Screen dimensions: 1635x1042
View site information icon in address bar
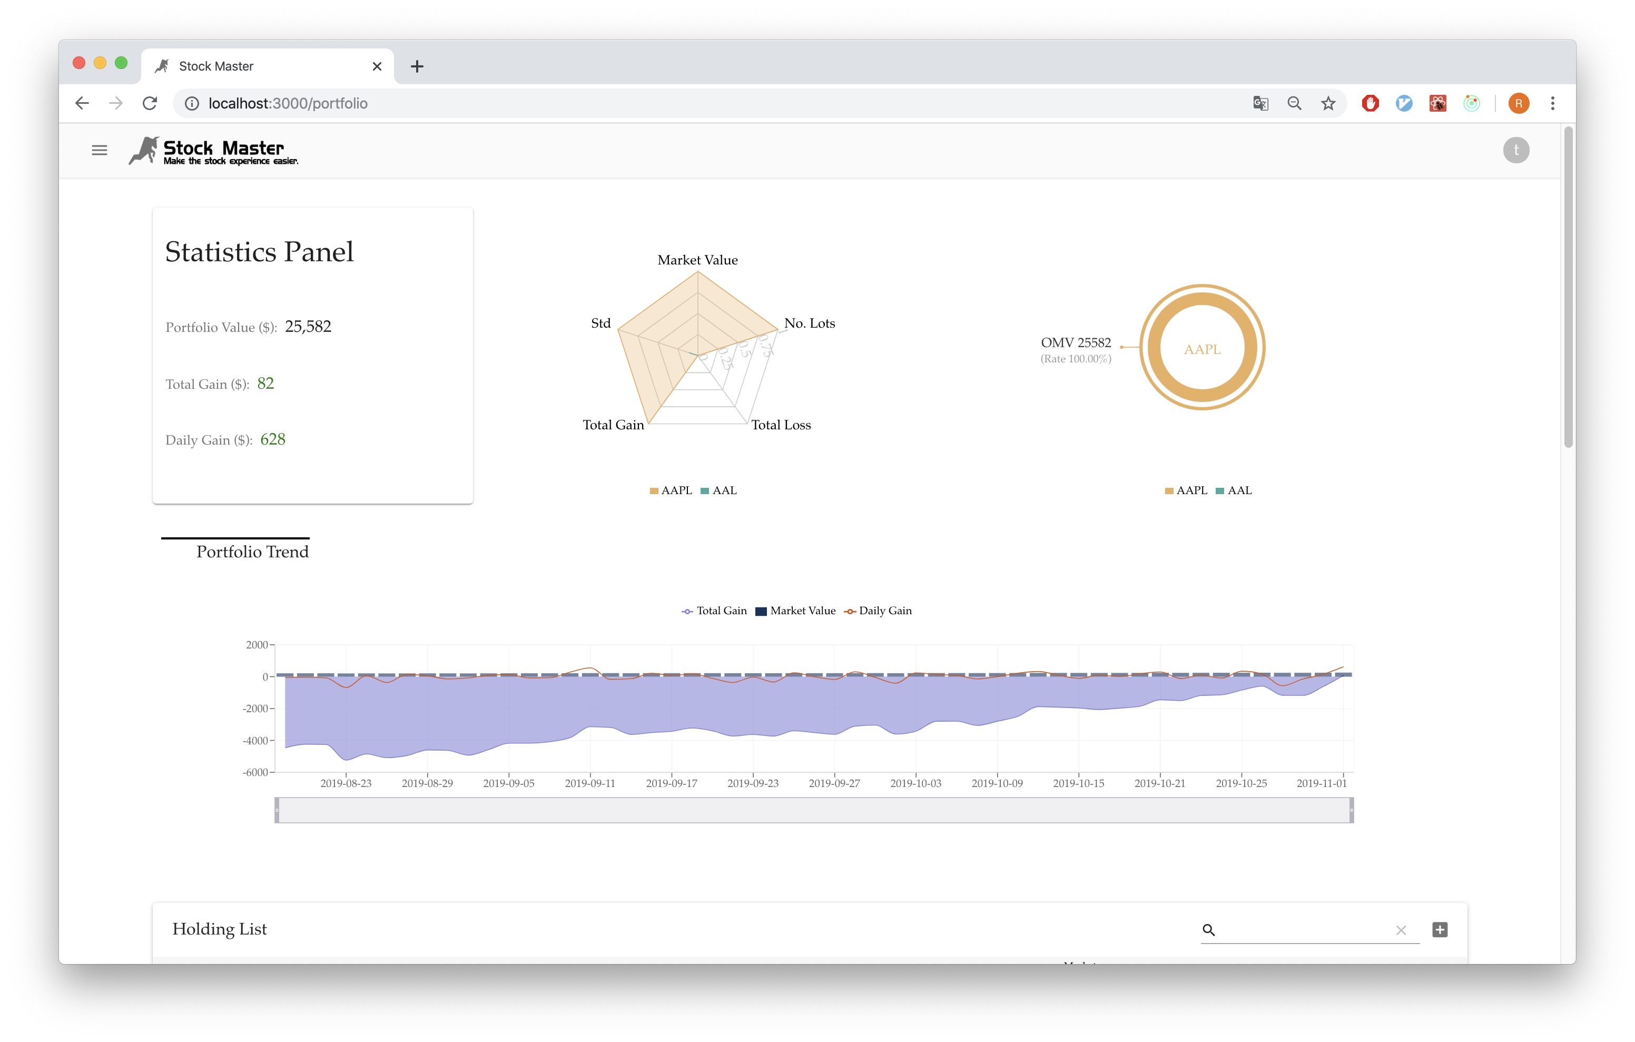[x=192, y=103]
